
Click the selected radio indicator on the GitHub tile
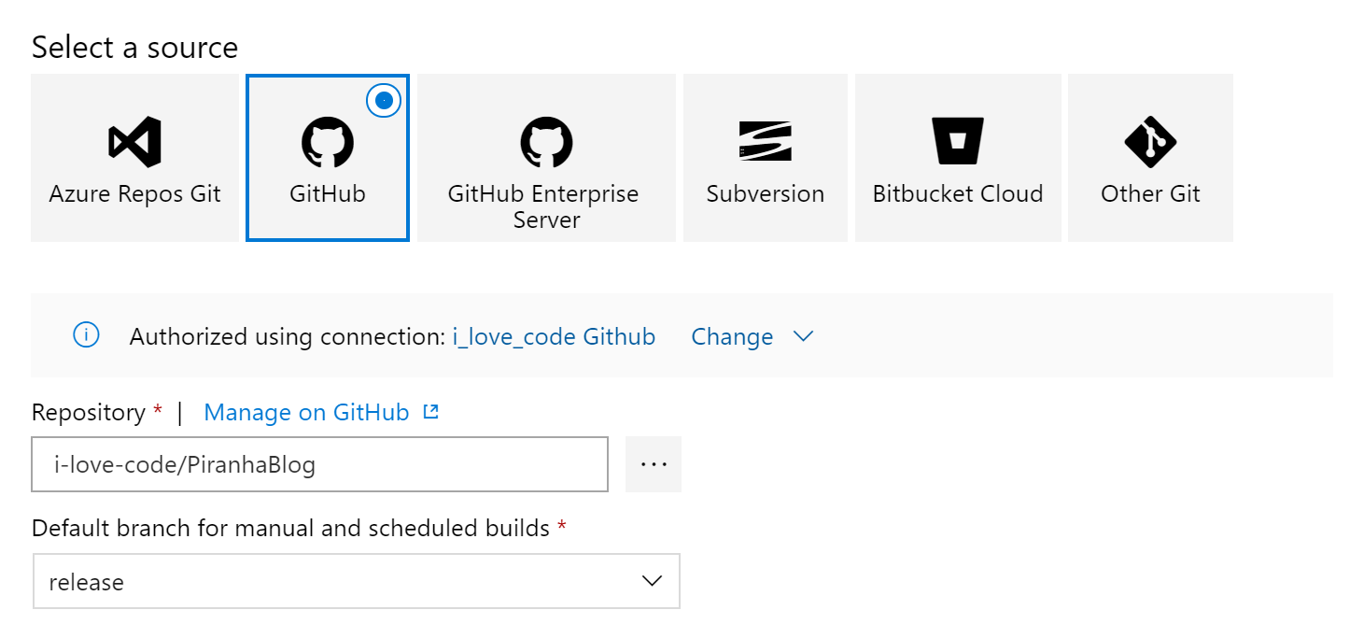pos(384,100)
